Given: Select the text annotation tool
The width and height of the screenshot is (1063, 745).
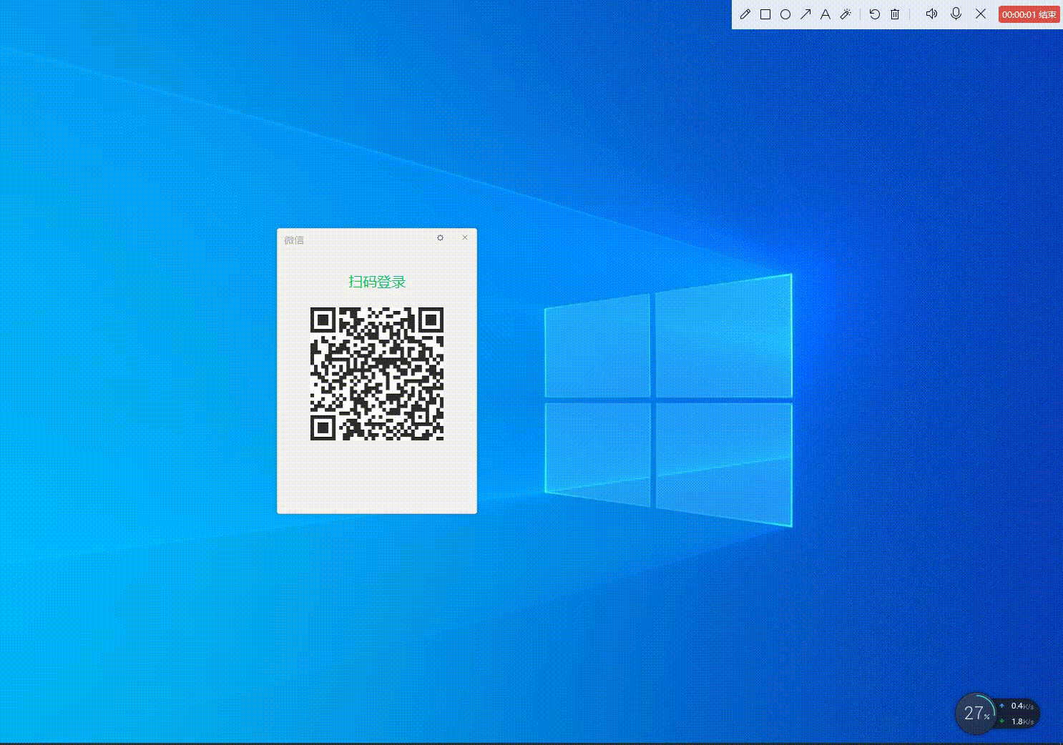Looking at the screenshot, I should point(825,14).
